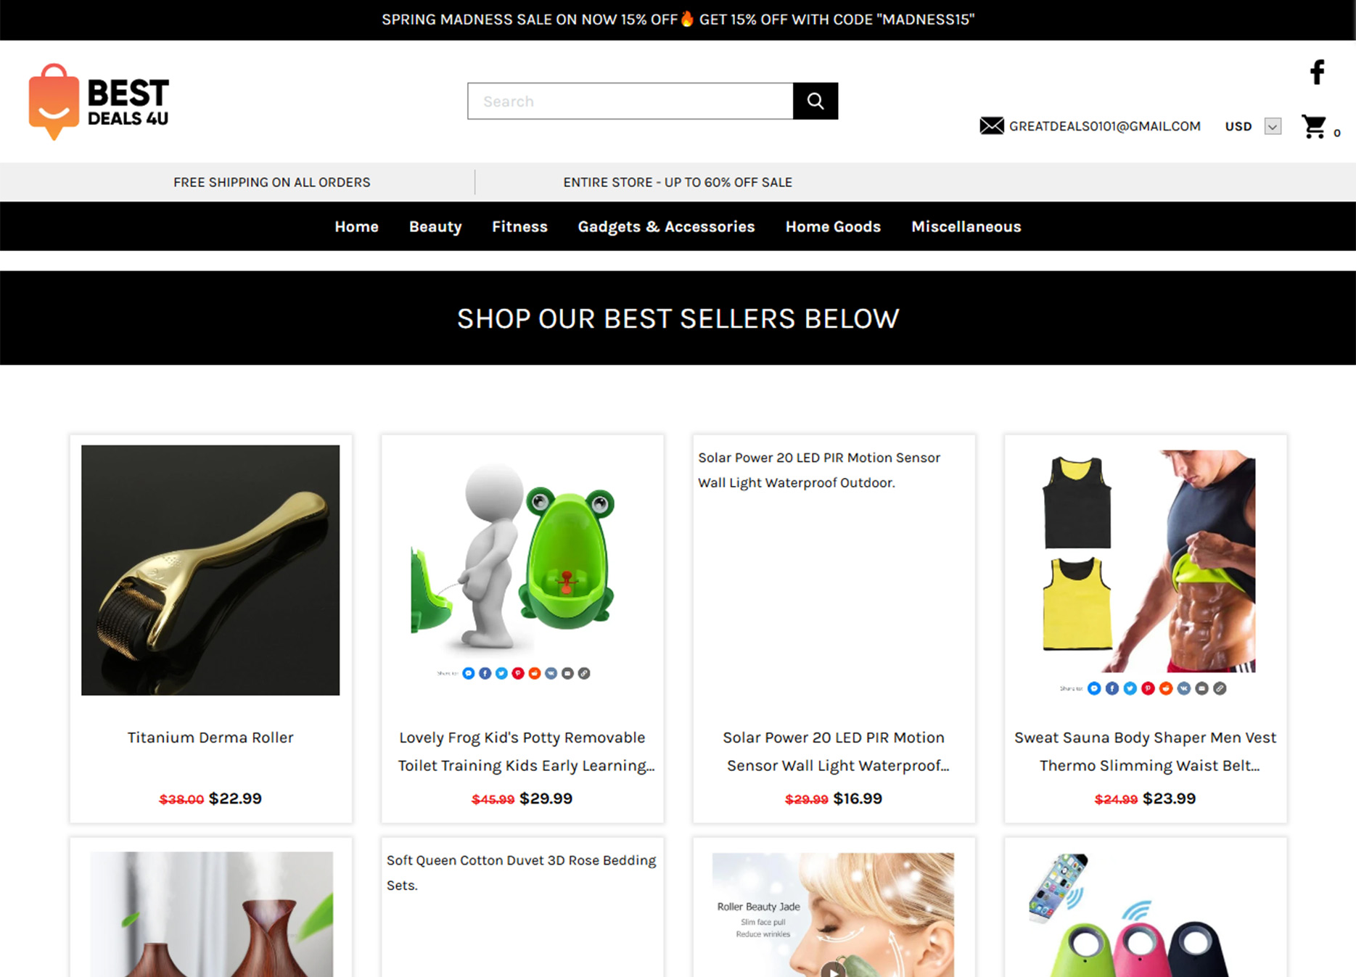
Task: Select the Home Goods menu item
Action: pyautogui.click(x=833, y=226)
